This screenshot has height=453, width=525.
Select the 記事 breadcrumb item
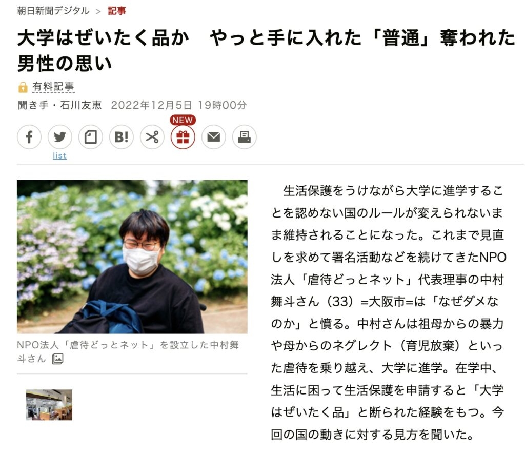[x=117, y=11]
